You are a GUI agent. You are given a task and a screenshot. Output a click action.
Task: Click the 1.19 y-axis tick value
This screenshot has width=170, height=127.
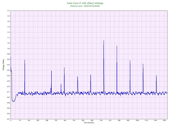tap(8, 27)
